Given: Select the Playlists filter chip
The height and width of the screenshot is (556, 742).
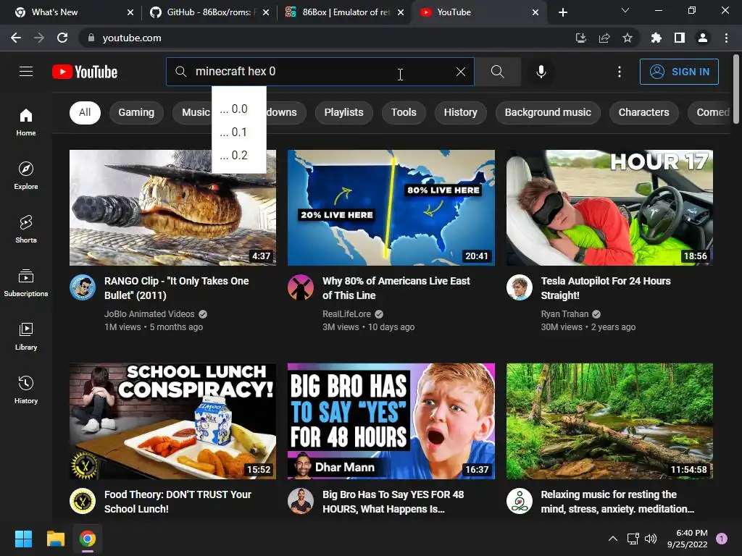Looking at the screenshot, I should (343, 112).
